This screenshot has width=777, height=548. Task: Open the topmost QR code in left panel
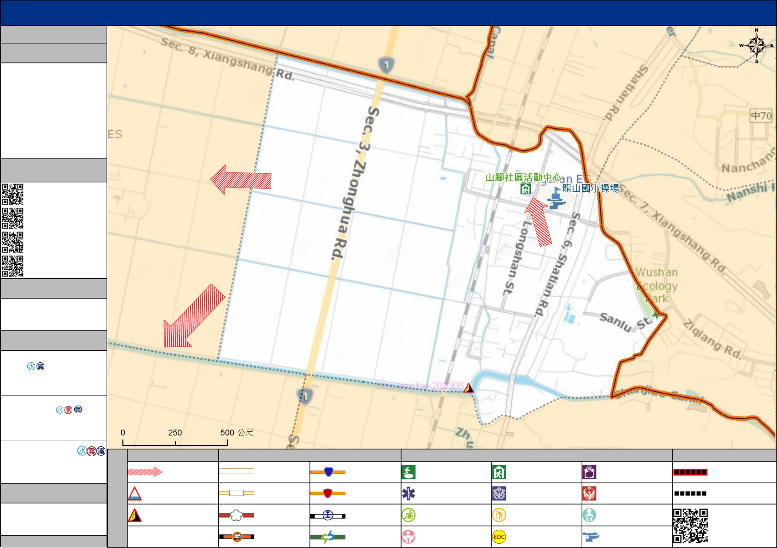pyautogui.click(x=13, y=194)
